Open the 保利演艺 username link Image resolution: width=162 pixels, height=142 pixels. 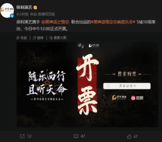click(x=24, y=7)
